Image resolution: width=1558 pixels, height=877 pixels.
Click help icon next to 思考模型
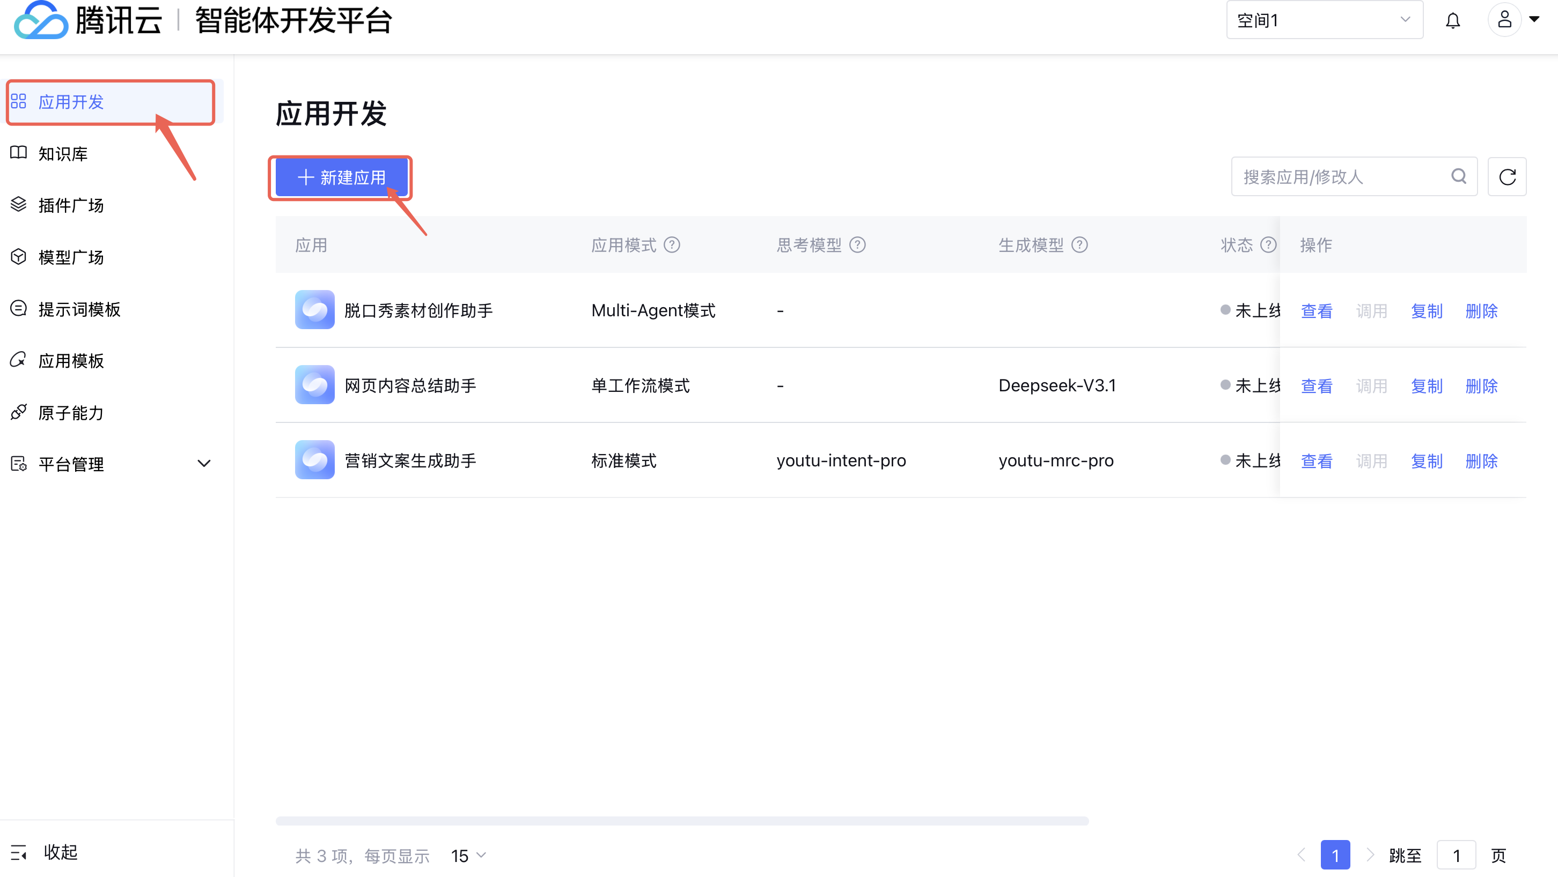[x=857, y=245]
